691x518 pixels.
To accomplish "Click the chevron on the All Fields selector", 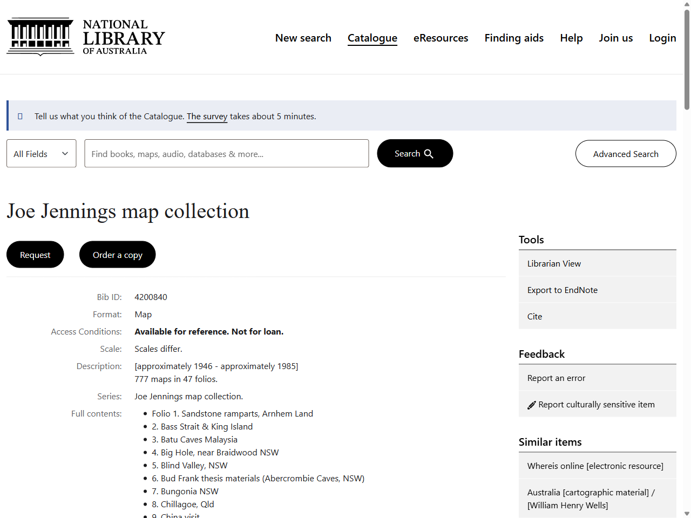I will (64, 153).
